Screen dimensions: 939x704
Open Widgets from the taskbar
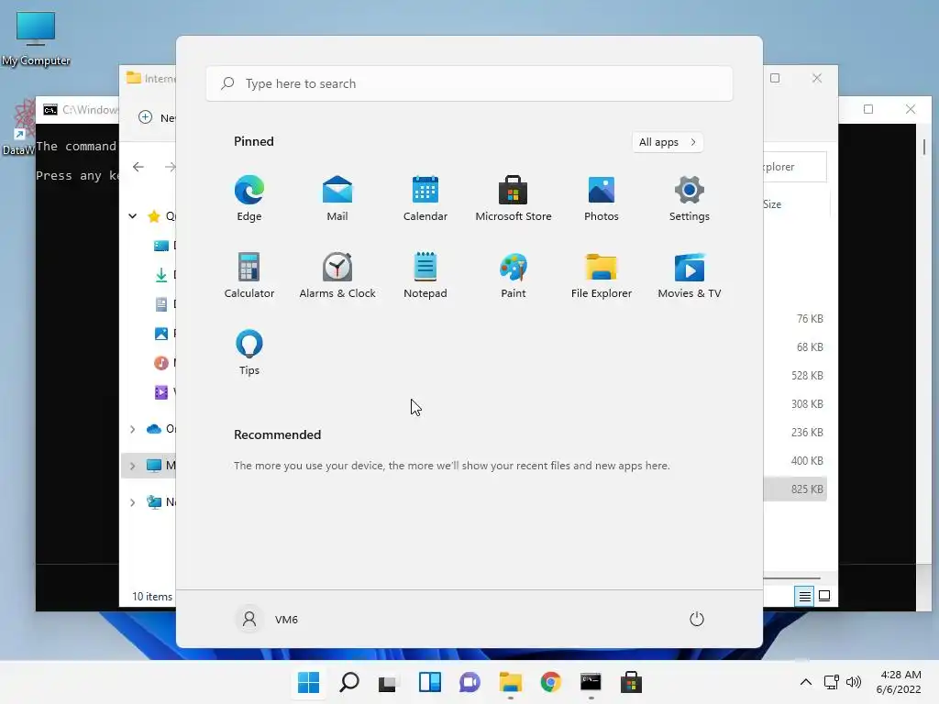pyautogui.click(x=429, y=682)
